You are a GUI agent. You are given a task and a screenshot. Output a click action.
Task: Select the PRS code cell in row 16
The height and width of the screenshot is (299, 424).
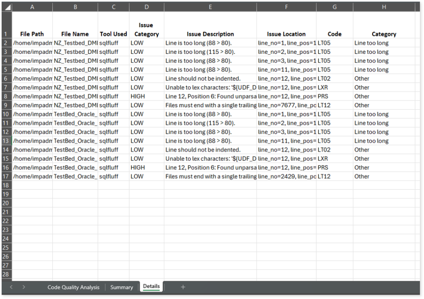click(x=335, y=167)
